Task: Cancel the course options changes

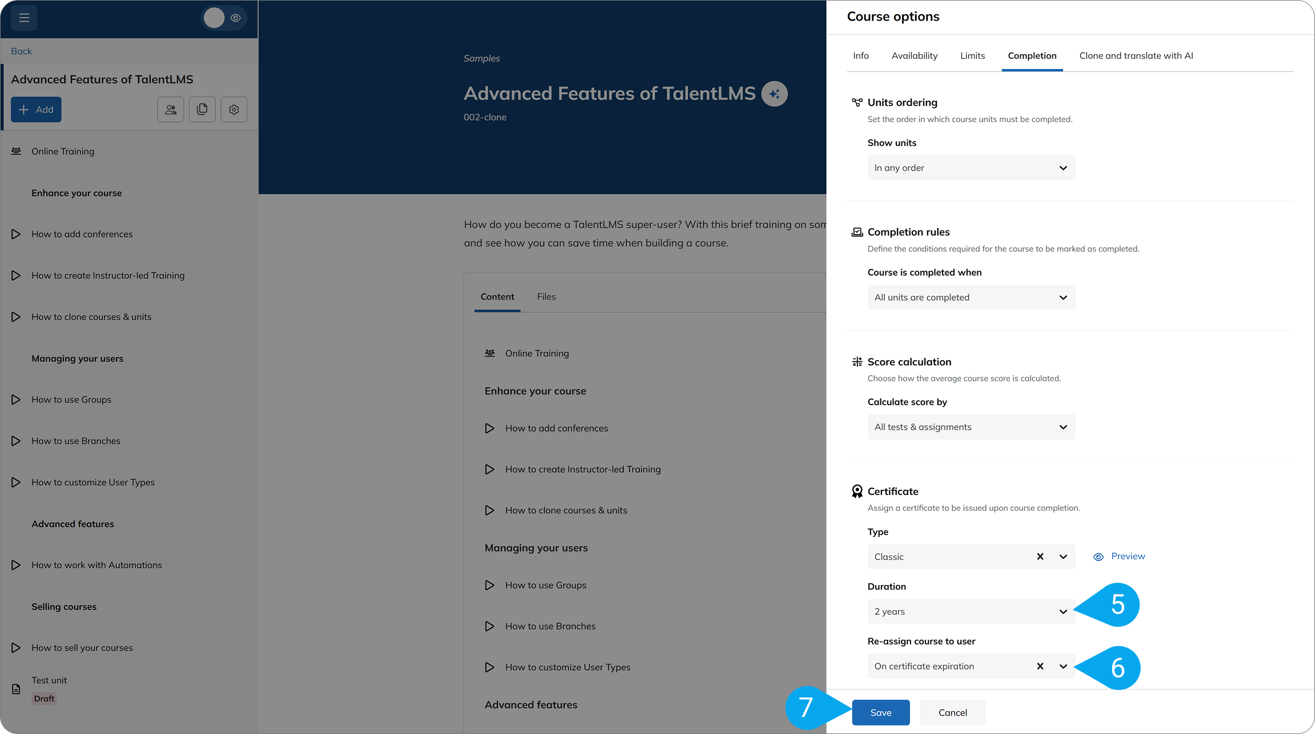Action: [952, 712]
